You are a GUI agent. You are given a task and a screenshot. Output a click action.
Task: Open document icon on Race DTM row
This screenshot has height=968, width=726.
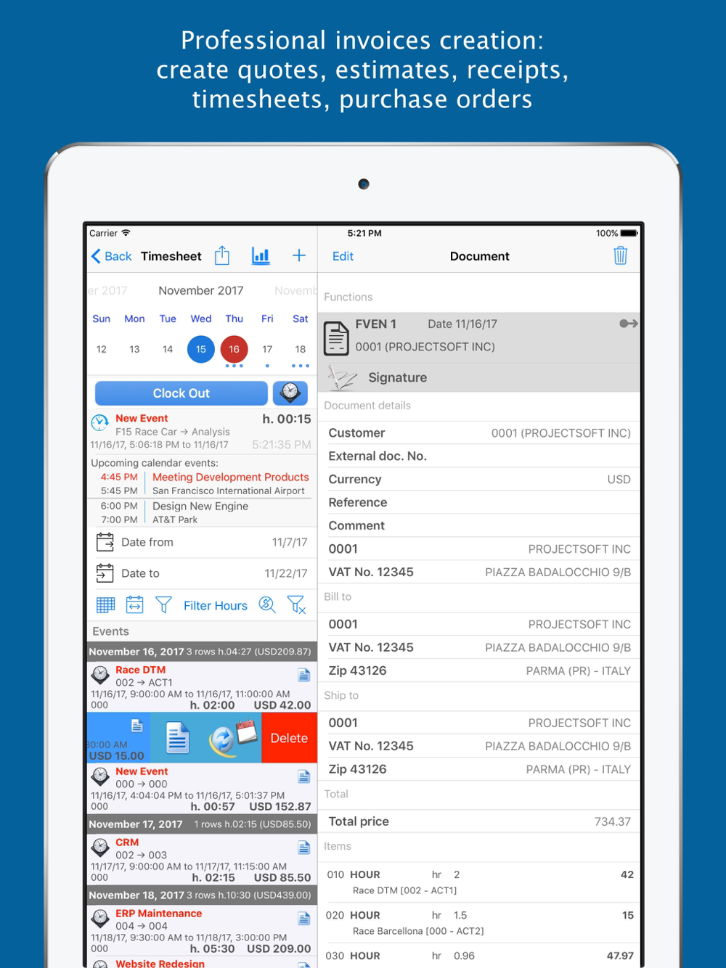point(304,675)
